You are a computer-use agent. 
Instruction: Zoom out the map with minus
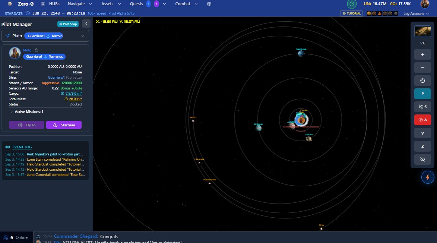point(422,68)
